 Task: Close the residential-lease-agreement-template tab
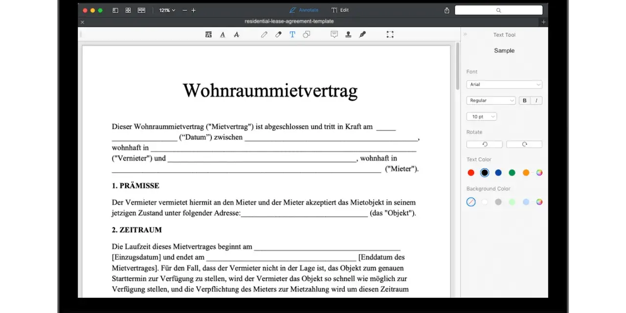coord(82,22)
